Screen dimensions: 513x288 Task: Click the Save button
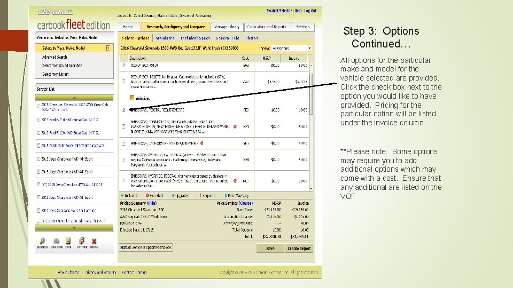(x=270, y=249)
